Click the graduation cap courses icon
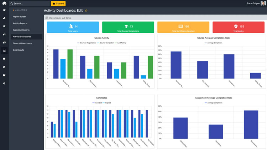Image resolution: width=267 pixels, height=150 pixels. point(4,26)
